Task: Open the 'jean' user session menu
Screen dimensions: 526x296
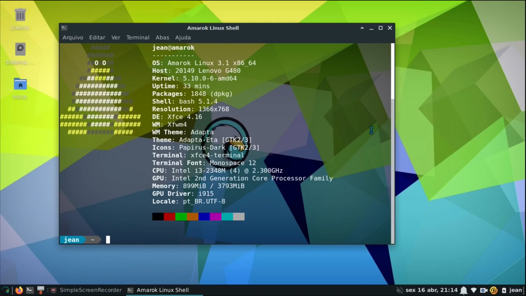Action: pos(516,290)
